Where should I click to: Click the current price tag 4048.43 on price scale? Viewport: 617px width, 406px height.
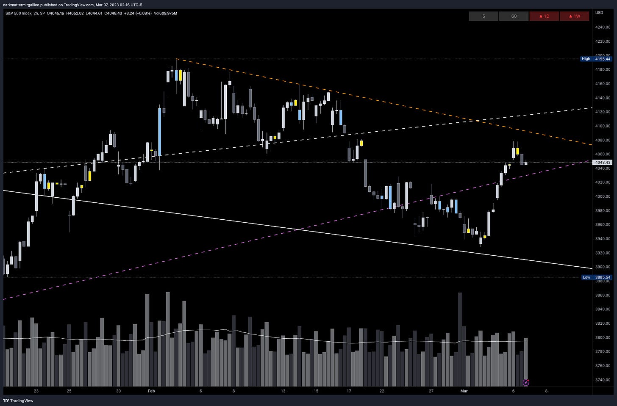602,162
